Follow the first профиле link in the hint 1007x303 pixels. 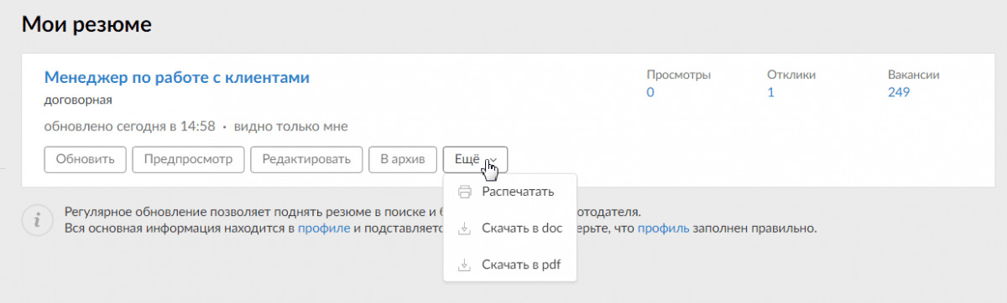pyautogui.click(x=324, y=228)
